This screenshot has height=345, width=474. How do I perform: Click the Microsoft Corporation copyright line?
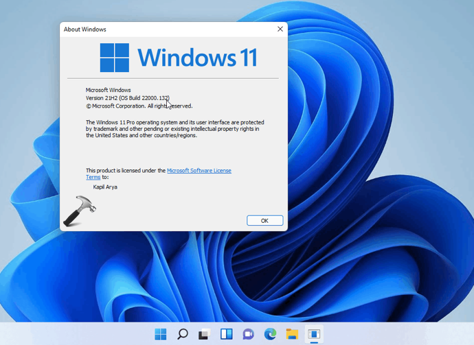(139, 106)
